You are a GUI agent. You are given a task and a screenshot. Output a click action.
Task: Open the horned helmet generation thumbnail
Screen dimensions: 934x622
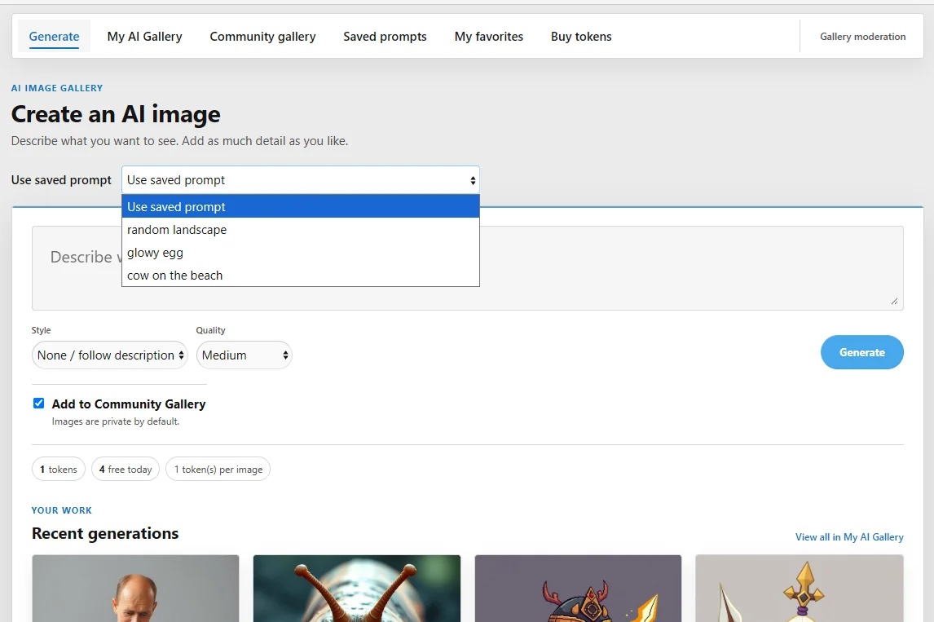pyautogui.click(x=579, y=589)
